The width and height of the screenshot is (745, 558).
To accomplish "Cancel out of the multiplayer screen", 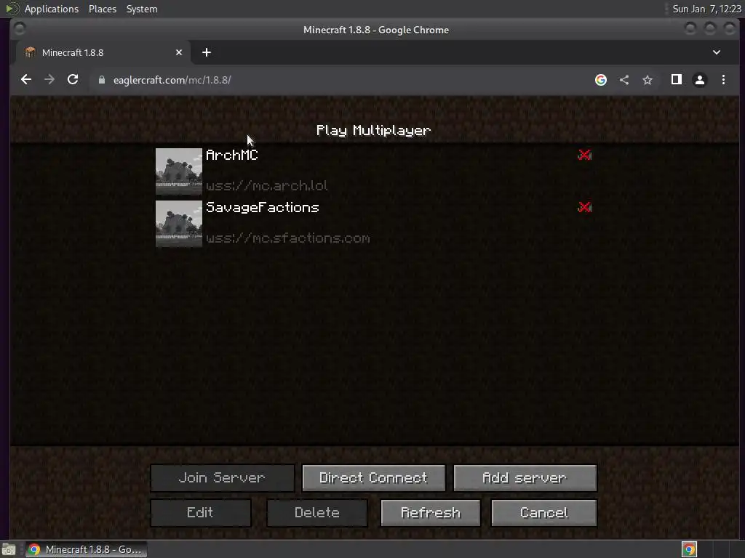I will point(544,512).
